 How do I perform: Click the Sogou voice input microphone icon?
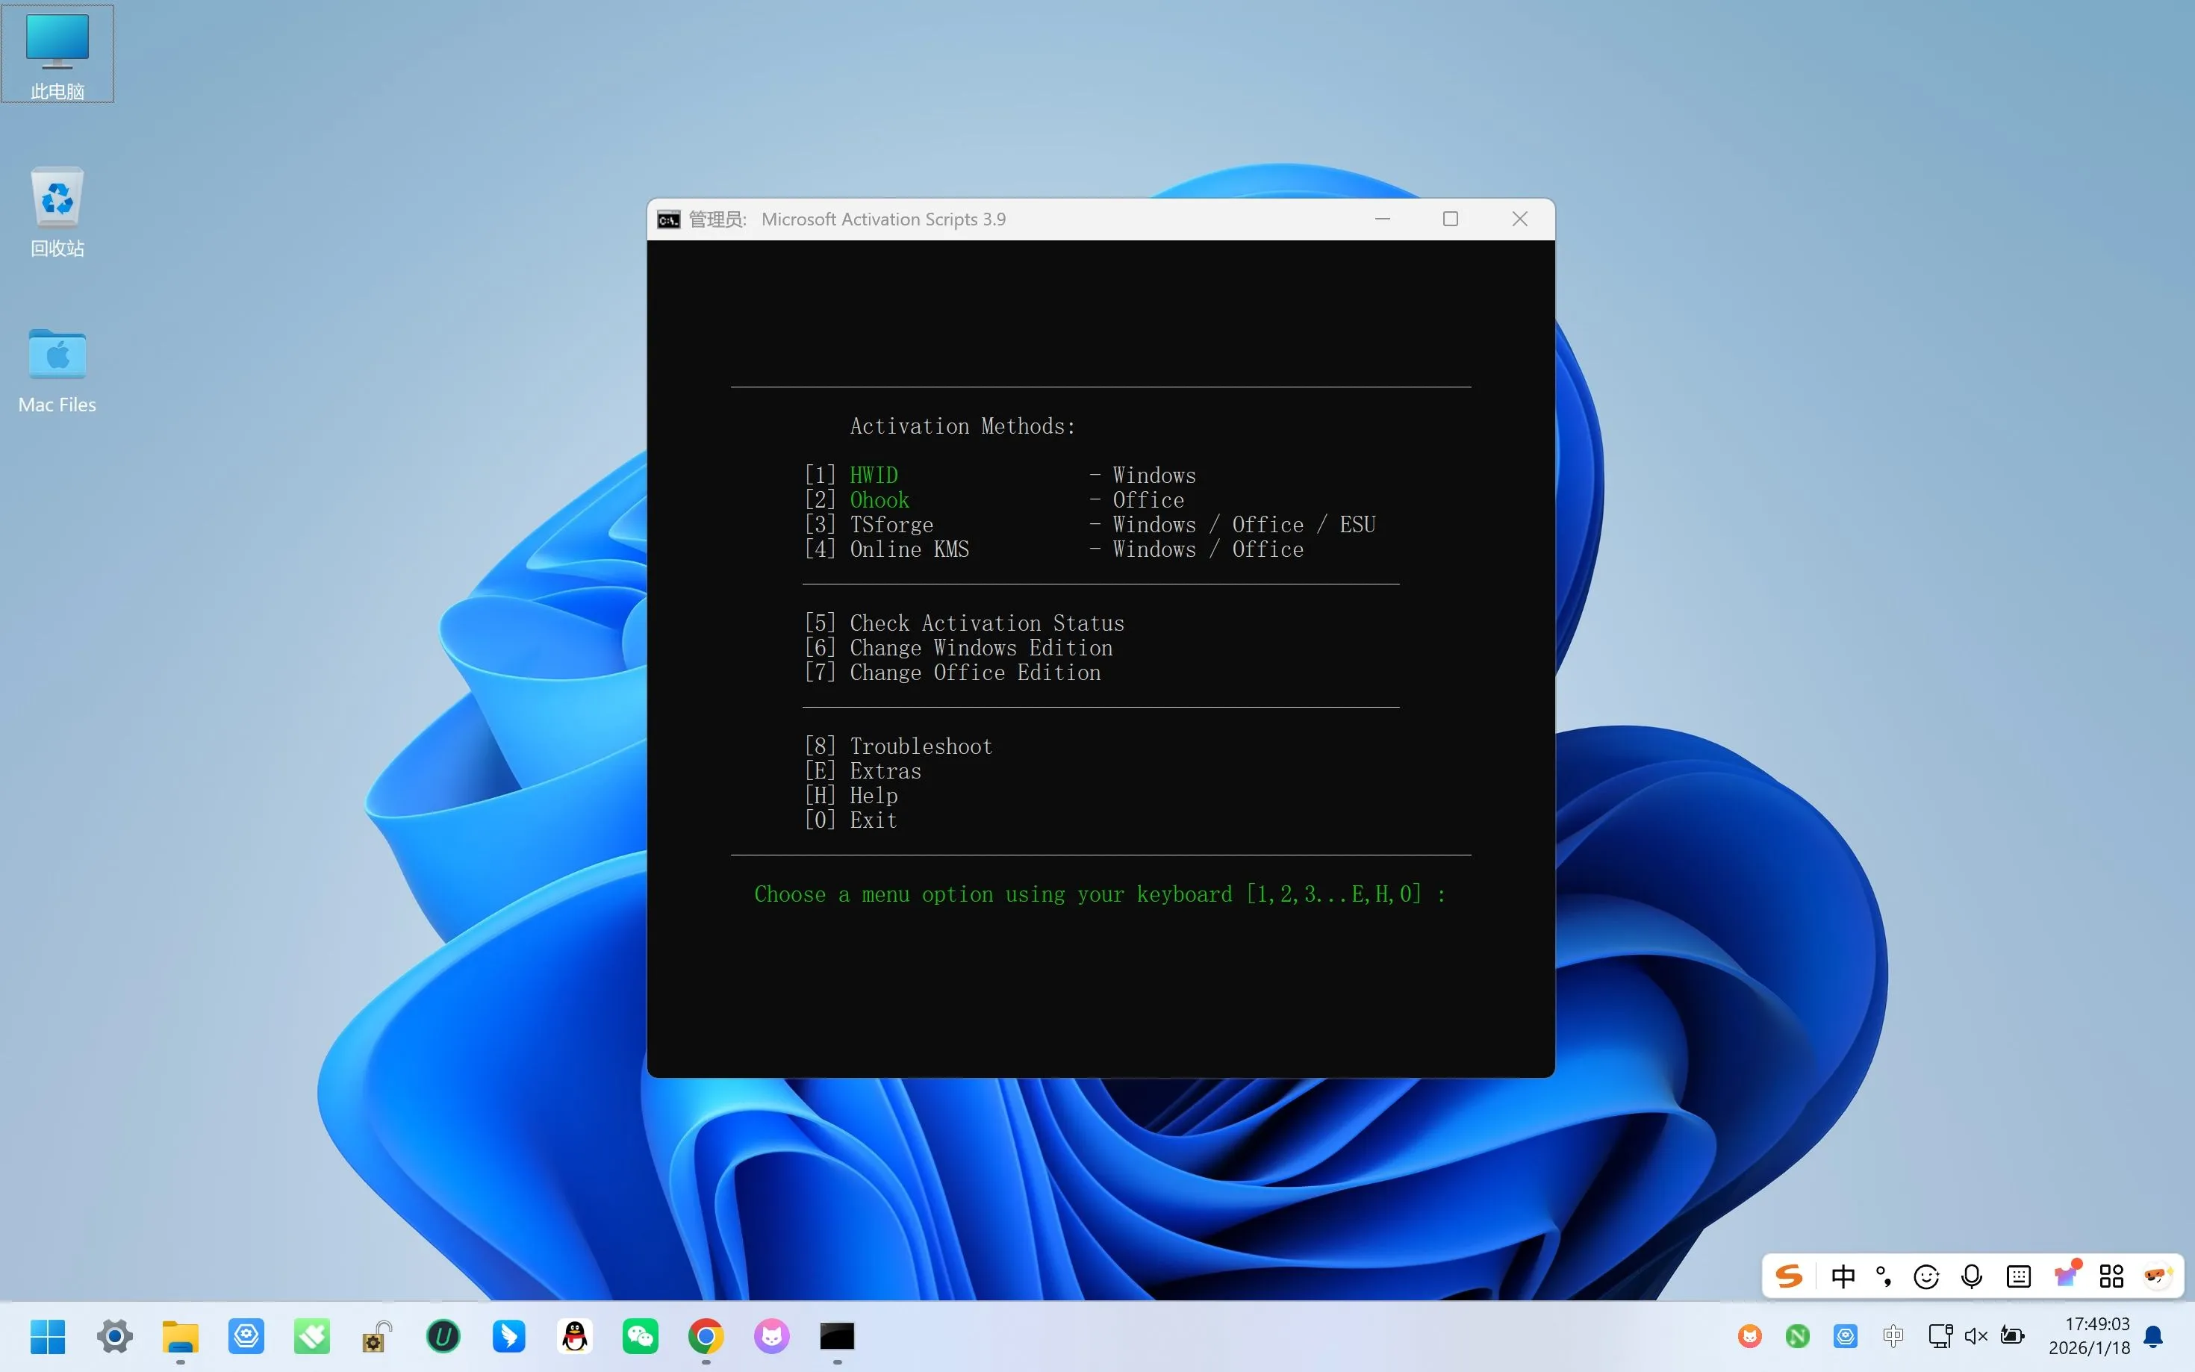coord(1971,1276)
